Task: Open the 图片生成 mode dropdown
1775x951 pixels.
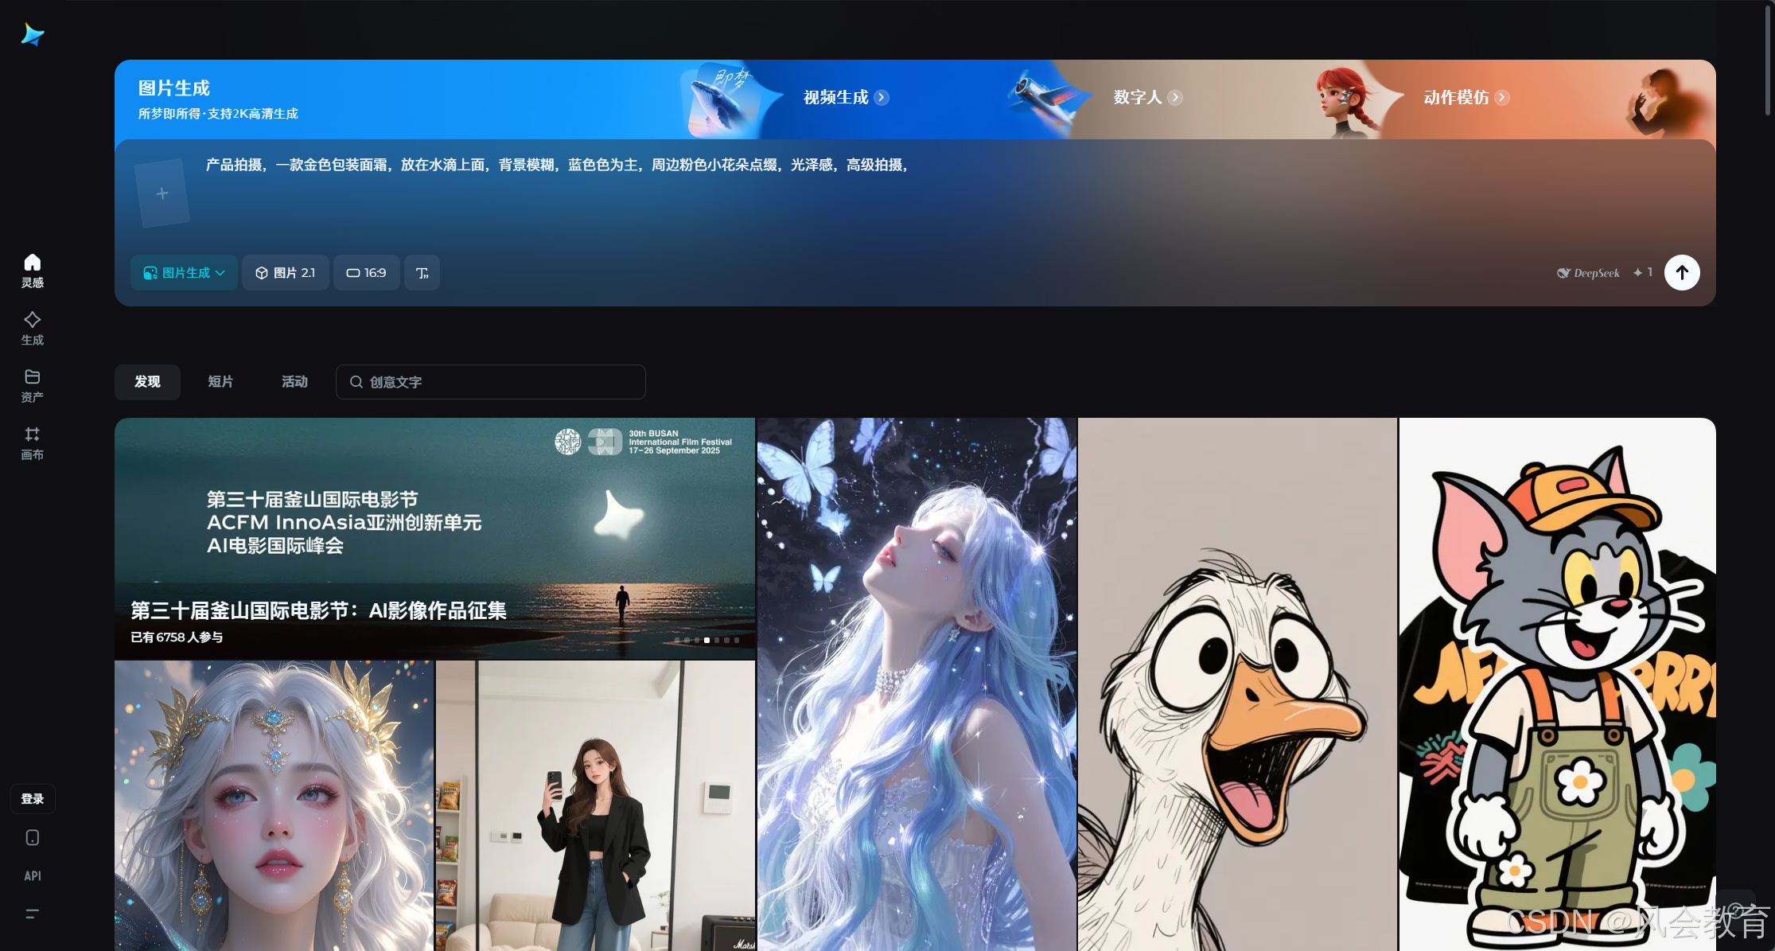Action: pos(183,272)
